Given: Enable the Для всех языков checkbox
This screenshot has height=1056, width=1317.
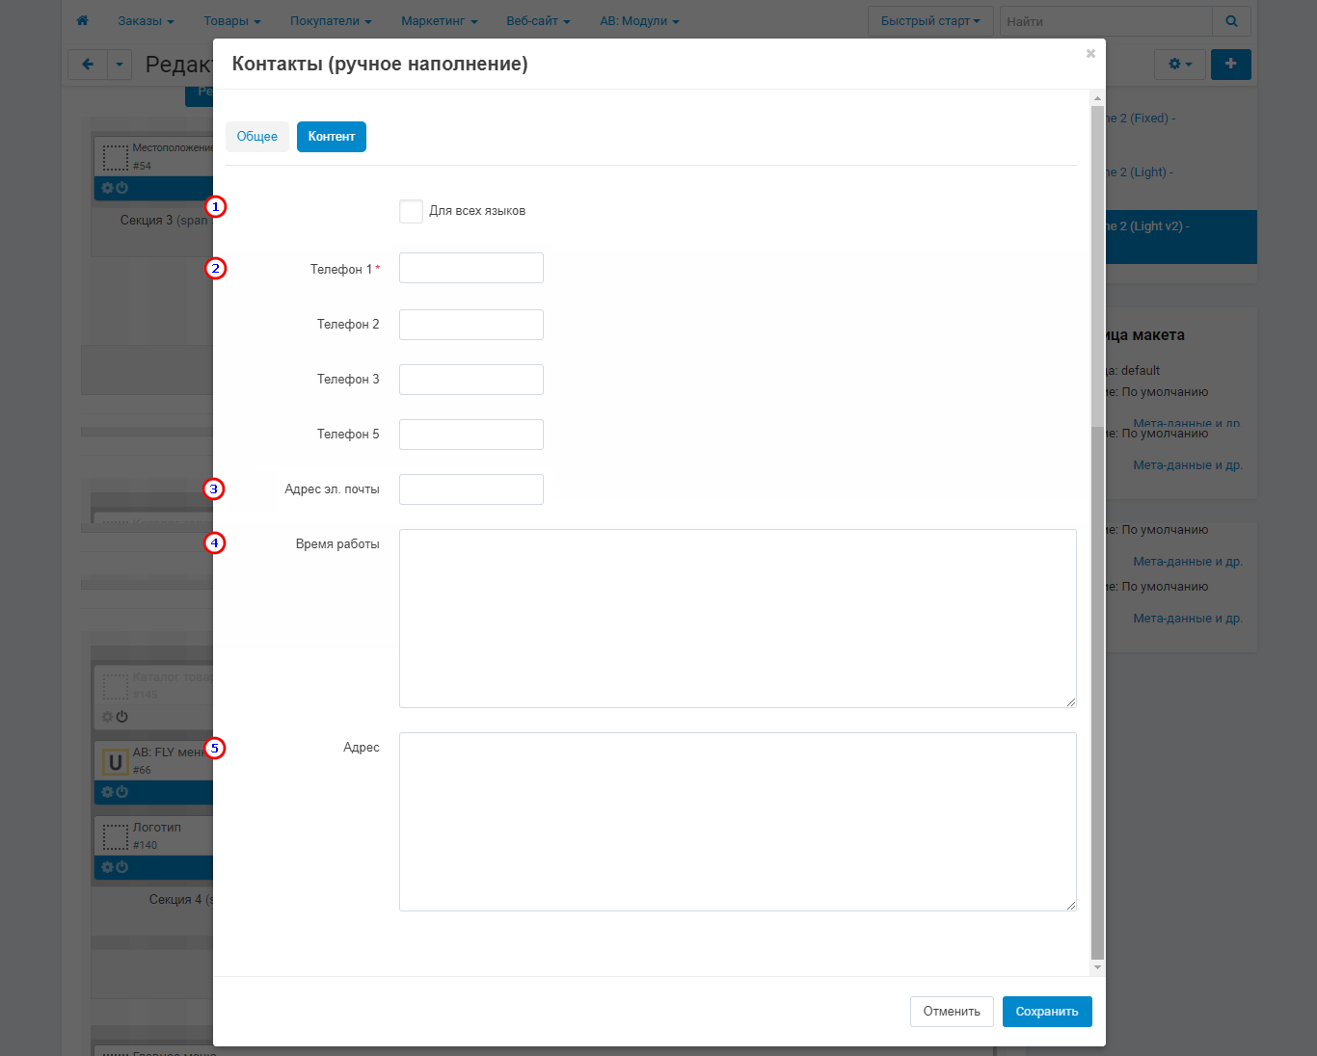Looking at the screenshot, I should tap(411, 211).
